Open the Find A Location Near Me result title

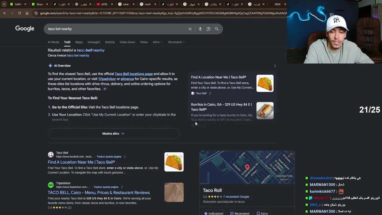(81, 162)
